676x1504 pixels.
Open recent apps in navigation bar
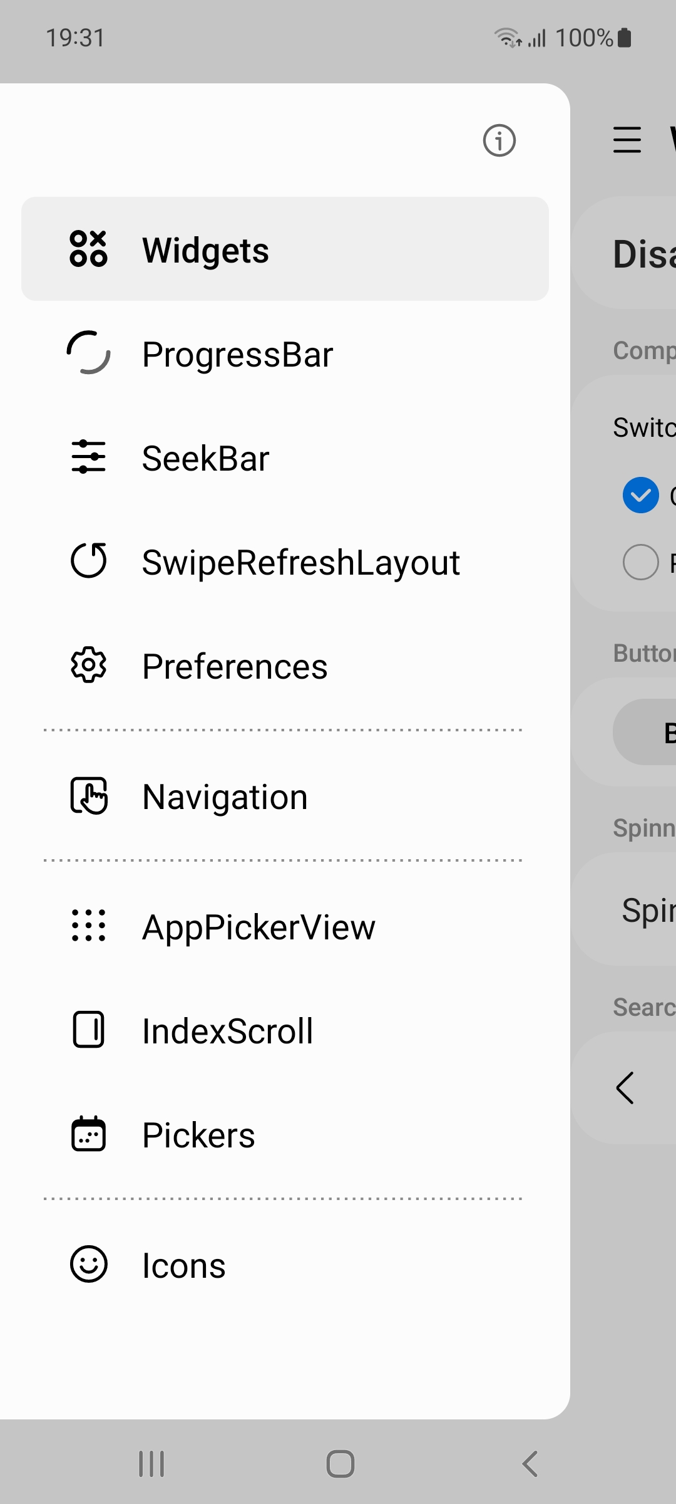pyautogui.click(x=151, y=1464)
